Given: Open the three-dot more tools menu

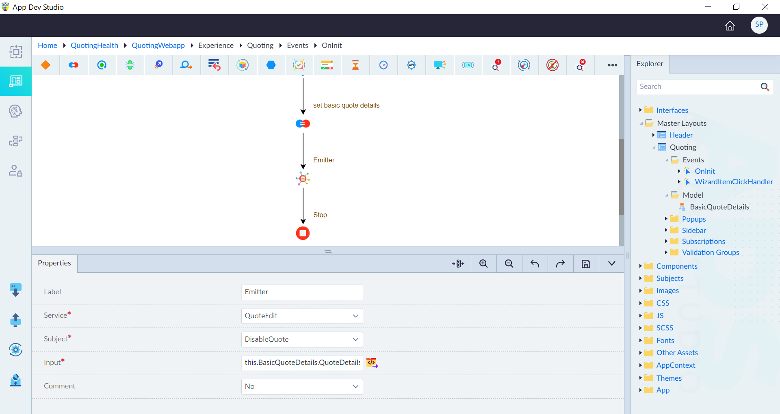Looking at the screenshot, I should pos(612,65).
